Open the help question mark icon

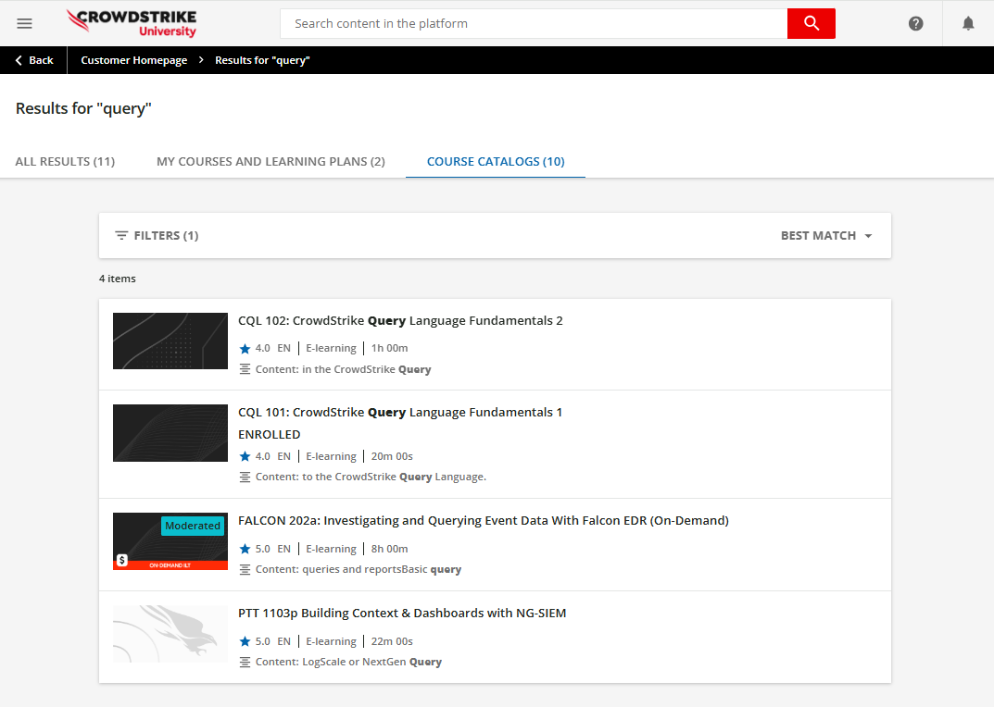click(x=915, y=23)
